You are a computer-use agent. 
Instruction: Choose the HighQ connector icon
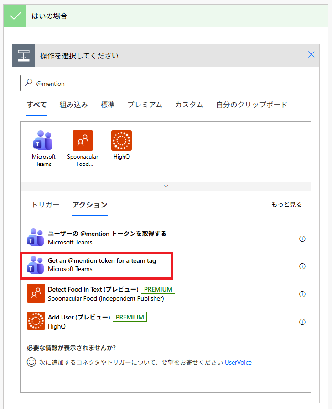(x=121, y=140)
